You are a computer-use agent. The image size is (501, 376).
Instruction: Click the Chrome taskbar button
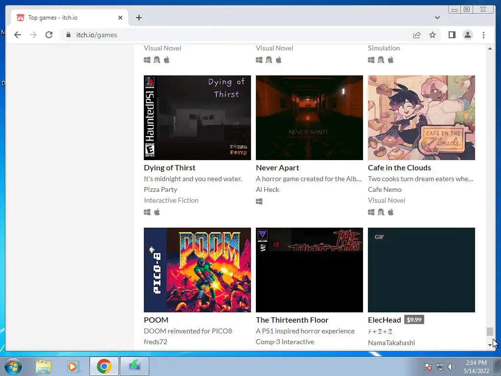click(104, 366)
